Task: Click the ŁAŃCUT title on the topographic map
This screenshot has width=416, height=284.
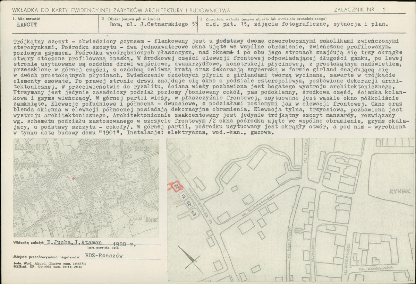Action: [30, 147]
